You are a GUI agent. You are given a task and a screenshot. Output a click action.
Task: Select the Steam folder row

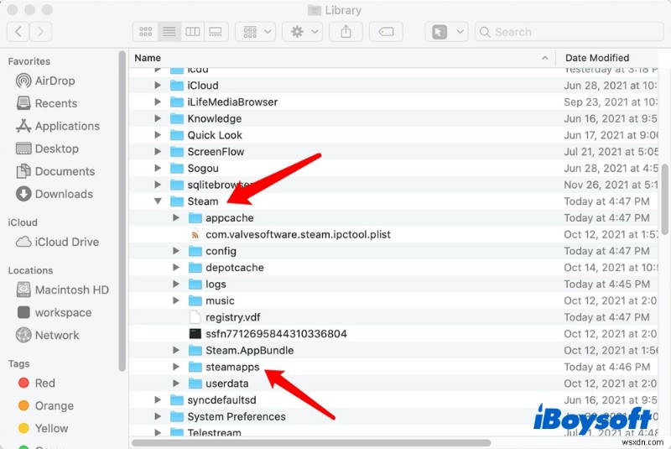(x=393, y=201)
